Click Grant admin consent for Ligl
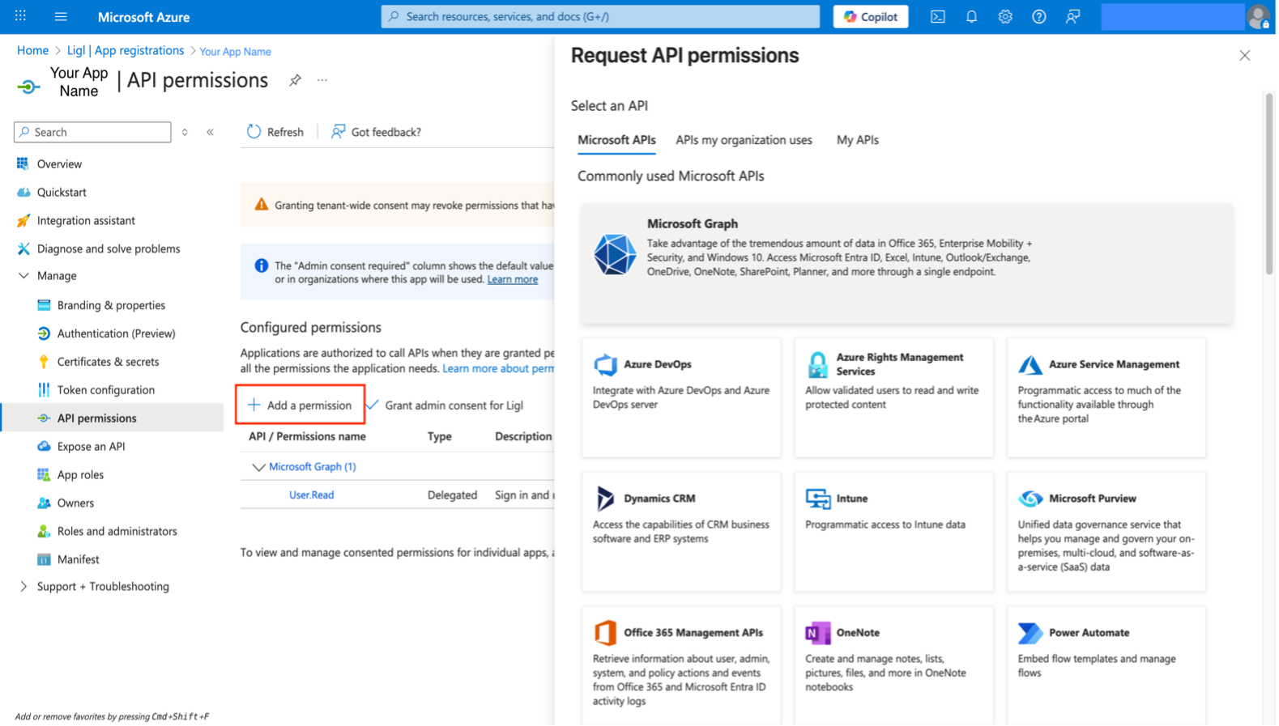Image resolution: width=1279 pixels, height=726 pixels. pyautogui.click(x=446, y=405)
